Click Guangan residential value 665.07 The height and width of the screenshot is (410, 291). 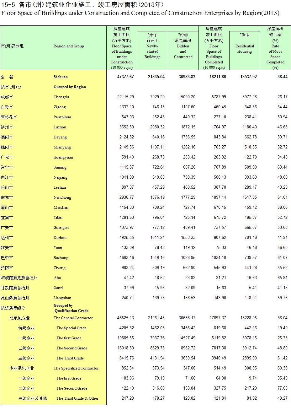(x=251, y=228)
